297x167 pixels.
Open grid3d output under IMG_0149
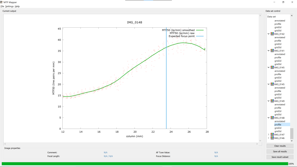tap(278, 115)
